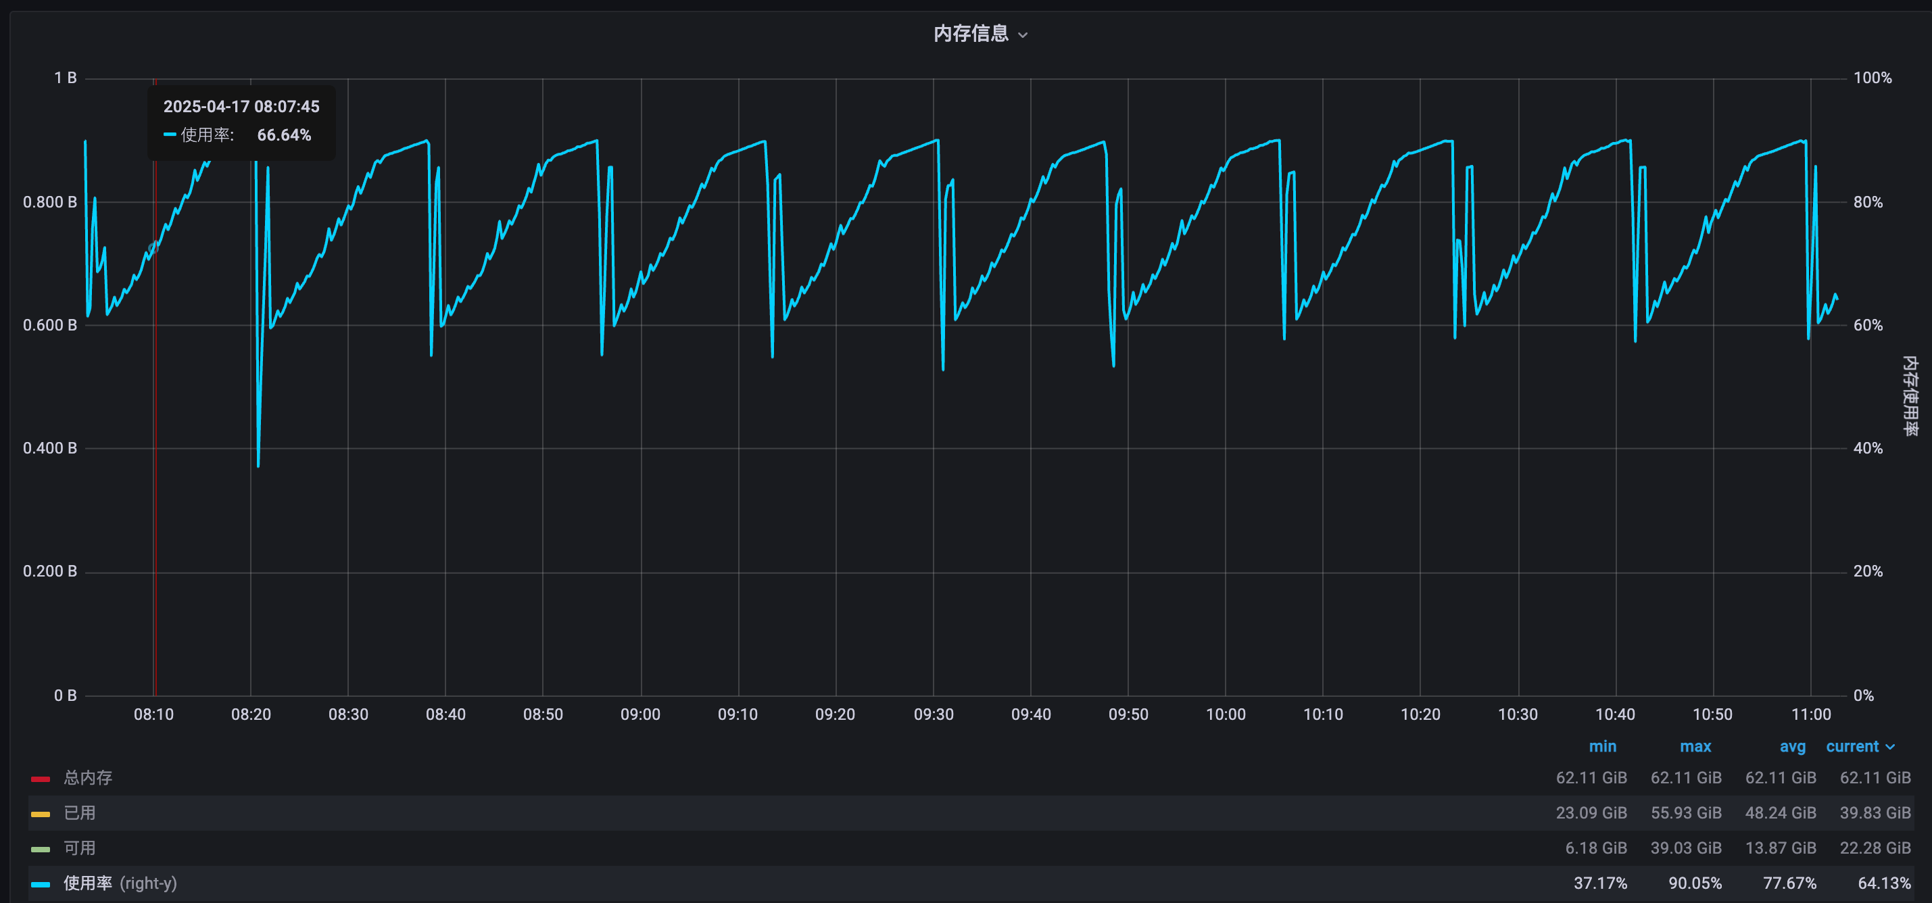Toggle the 总内存 series visibility
The width and height of the screenshot is (1932, 903).
(88, 778)
